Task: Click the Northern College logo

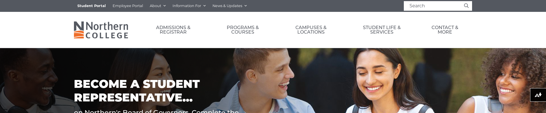Action: [101, 30]
